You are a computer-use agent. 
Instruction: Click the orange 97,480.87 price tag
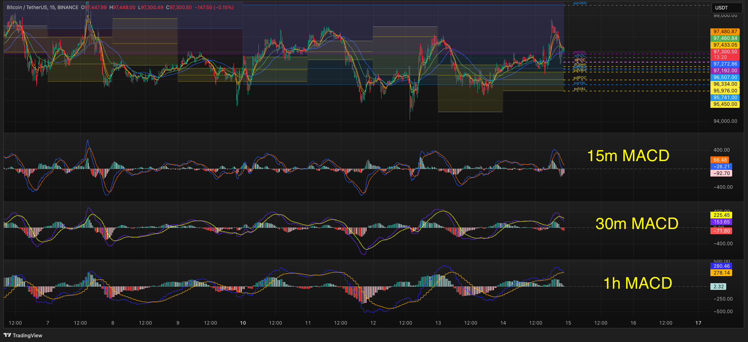tap(725, 32)
